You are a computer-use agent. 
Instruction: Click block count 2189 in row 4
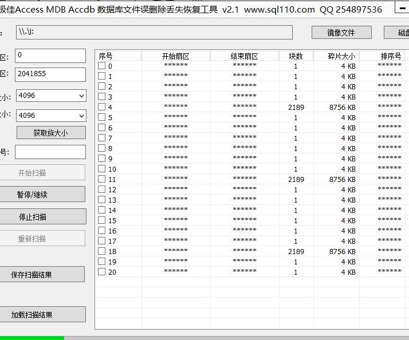(x=296, y=108)
